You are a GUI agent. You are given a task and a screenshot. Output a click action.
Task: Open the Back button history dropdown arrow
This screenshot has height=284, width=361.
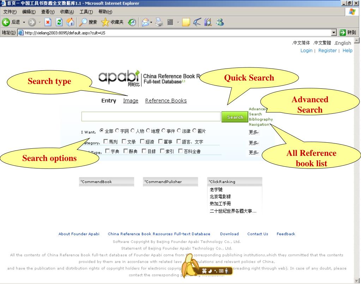tap(24, 22)
